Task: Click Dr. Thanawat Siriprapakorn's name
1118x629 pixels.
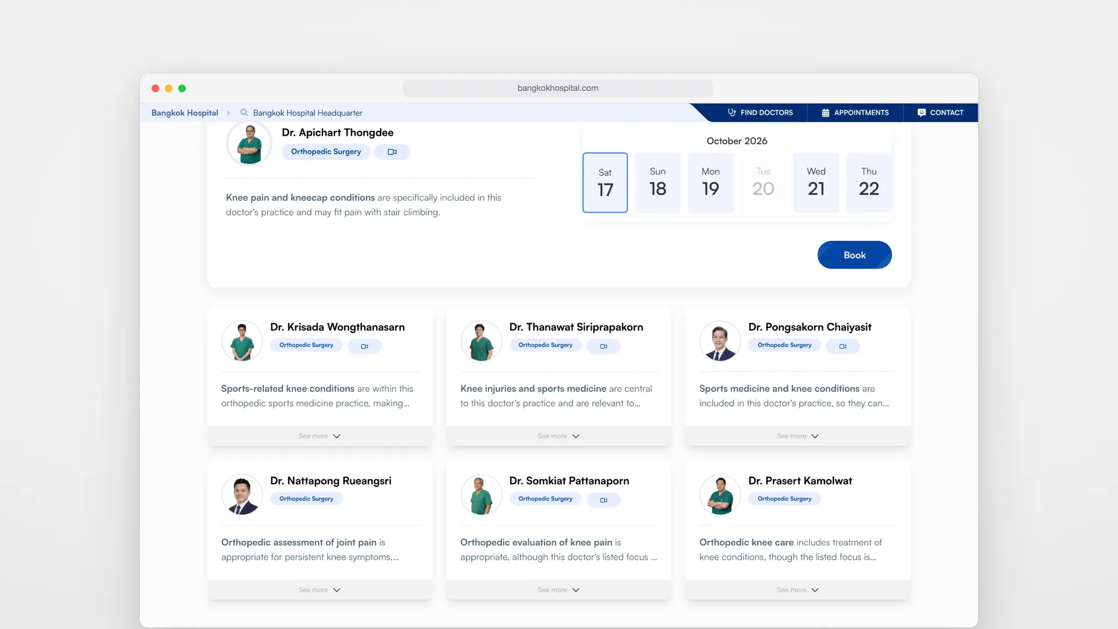Action: (x=576, y=327)
